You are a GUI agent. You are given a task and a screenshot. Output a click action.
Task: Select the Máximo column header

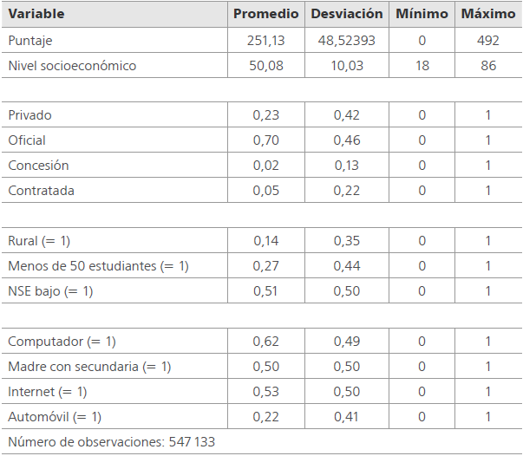[x=488, y=15]
